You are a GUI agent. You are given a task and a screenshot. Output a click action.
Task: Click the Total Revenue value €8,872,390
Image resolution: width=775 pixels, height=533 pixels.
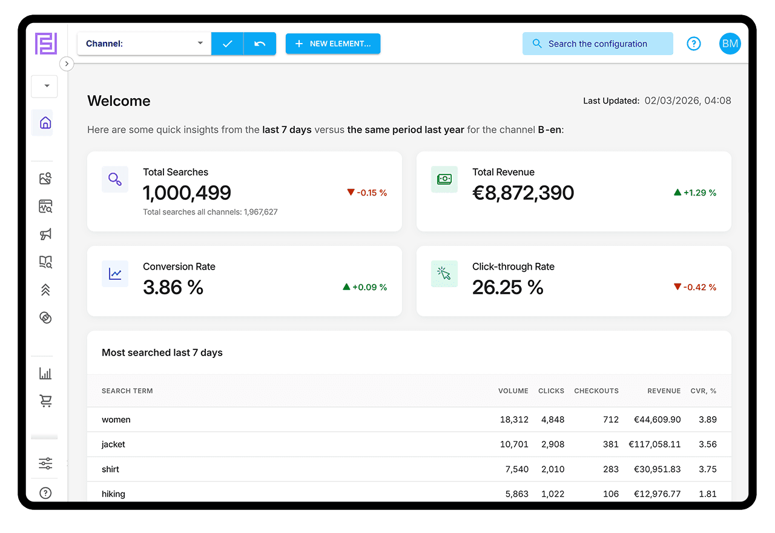[523, 193]
